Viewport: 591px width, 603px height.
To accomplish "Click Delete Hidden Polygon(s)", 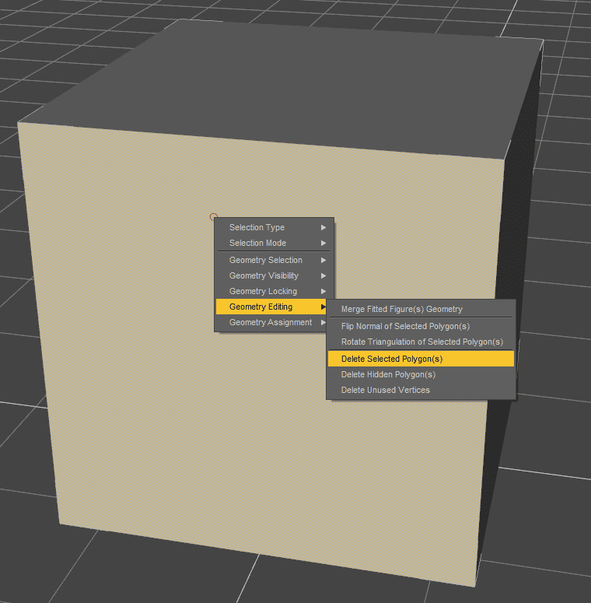I will 421,374.
